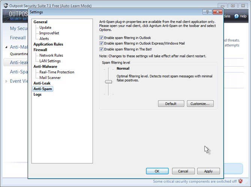Go to Mail Scanner settings
251x187 pixels.
[x=50, y=78]
